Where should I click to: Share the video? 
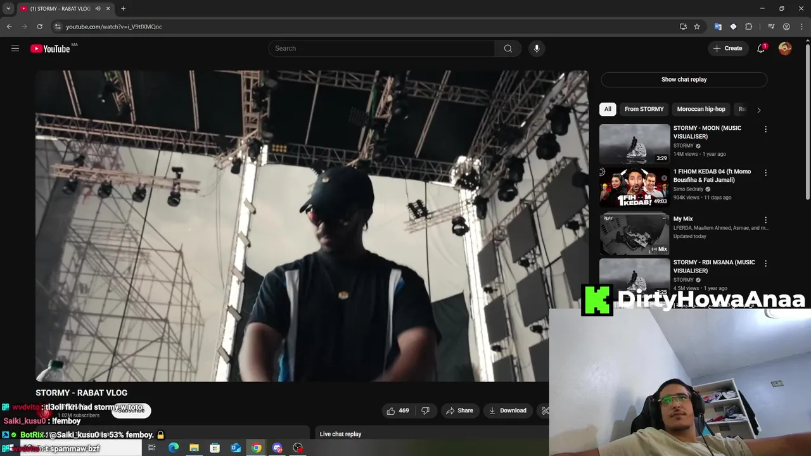(x=459, y=410)
